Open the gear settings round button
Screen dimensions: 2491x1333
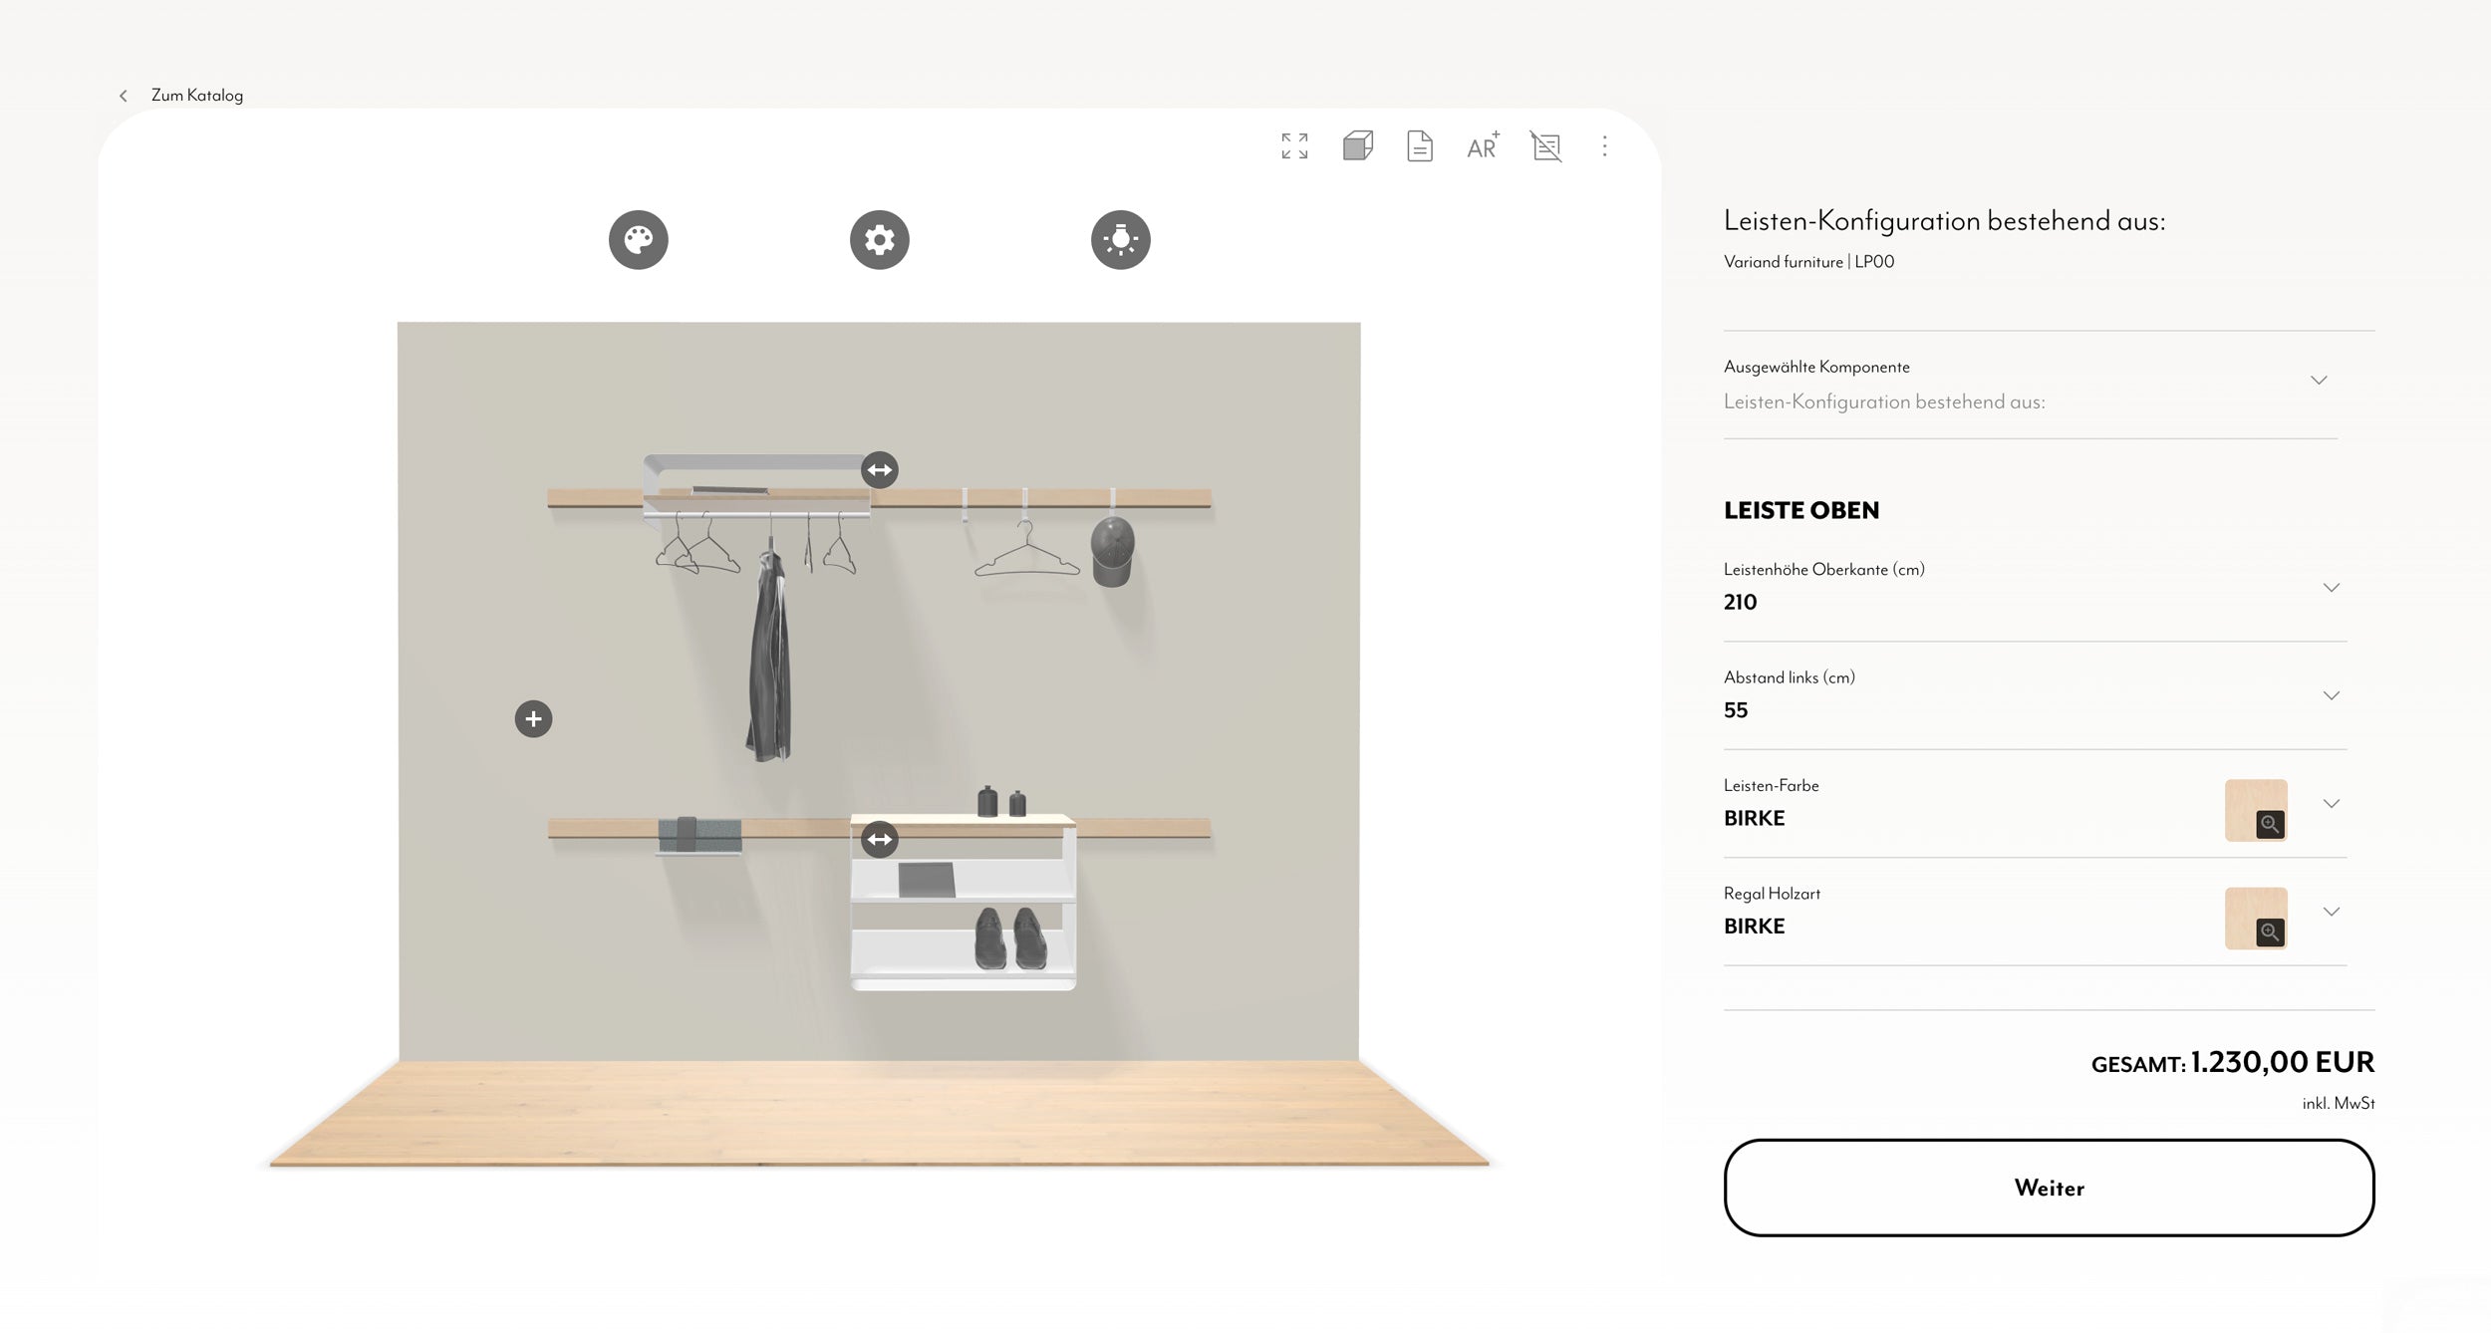pos(879,240)
